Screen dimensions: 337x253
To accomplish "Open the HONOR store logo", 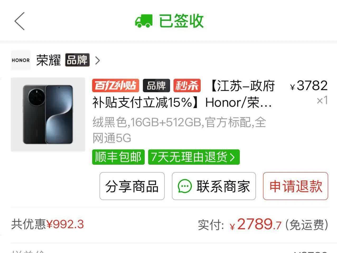I will 21,60.
